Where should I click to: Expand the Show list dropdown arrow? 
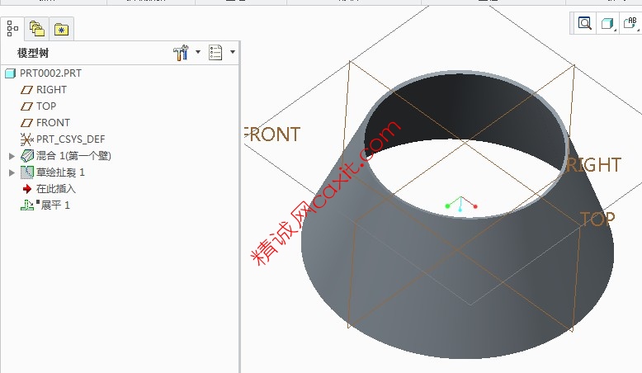coord(233,52)
